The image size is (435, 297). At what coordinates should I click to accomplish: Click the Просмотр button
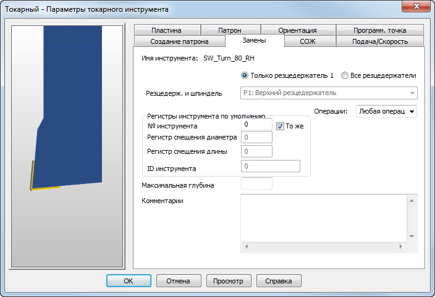click(x=229, y=281)
